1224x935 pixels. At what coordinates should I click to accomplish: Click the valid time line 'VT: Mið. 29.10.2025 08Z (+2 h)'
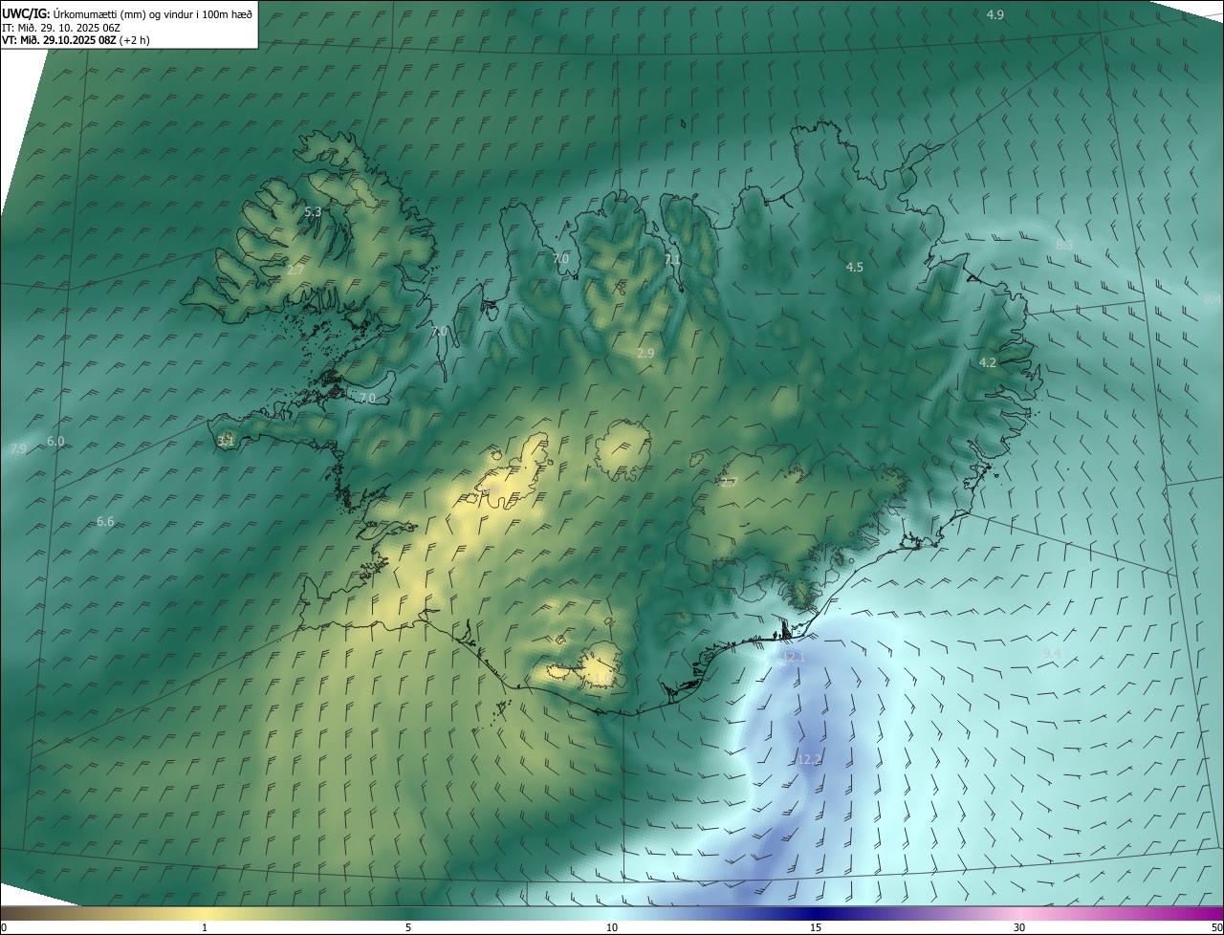(x=76, y=40)
